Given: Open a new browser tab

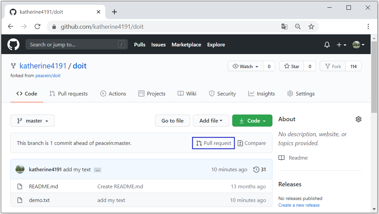Looking at the screenshot, I should pyautogui.click(x=114, y=12).
